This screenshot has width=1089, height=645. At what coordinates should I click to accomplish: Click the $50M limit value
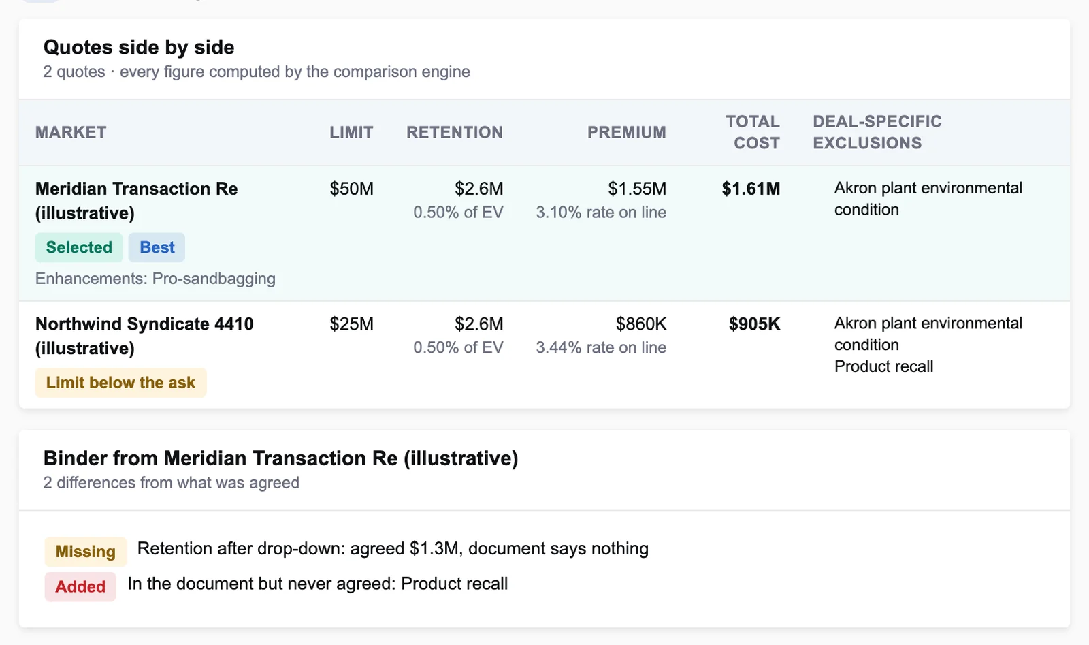pos(351,189)
